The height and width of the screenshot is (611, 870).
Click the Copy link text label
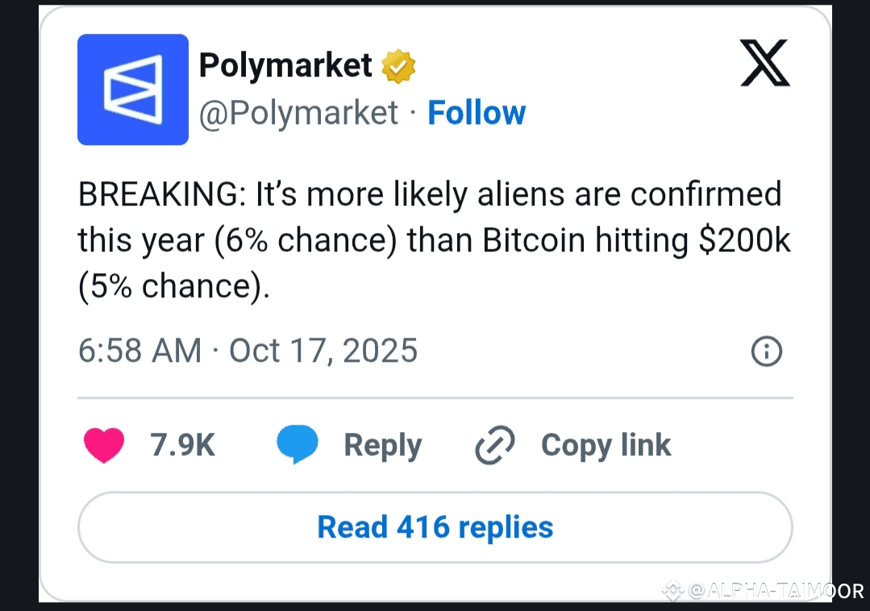point(606,445)
